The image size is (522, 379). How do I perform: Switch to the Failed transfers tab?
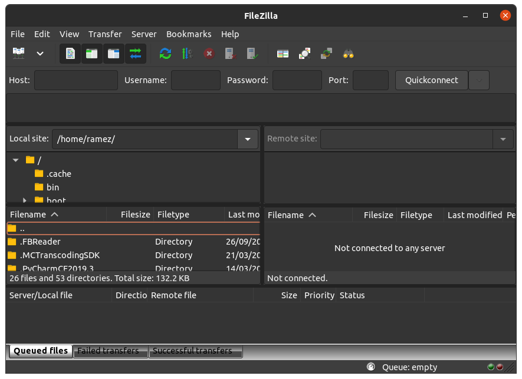coord(109,351)
